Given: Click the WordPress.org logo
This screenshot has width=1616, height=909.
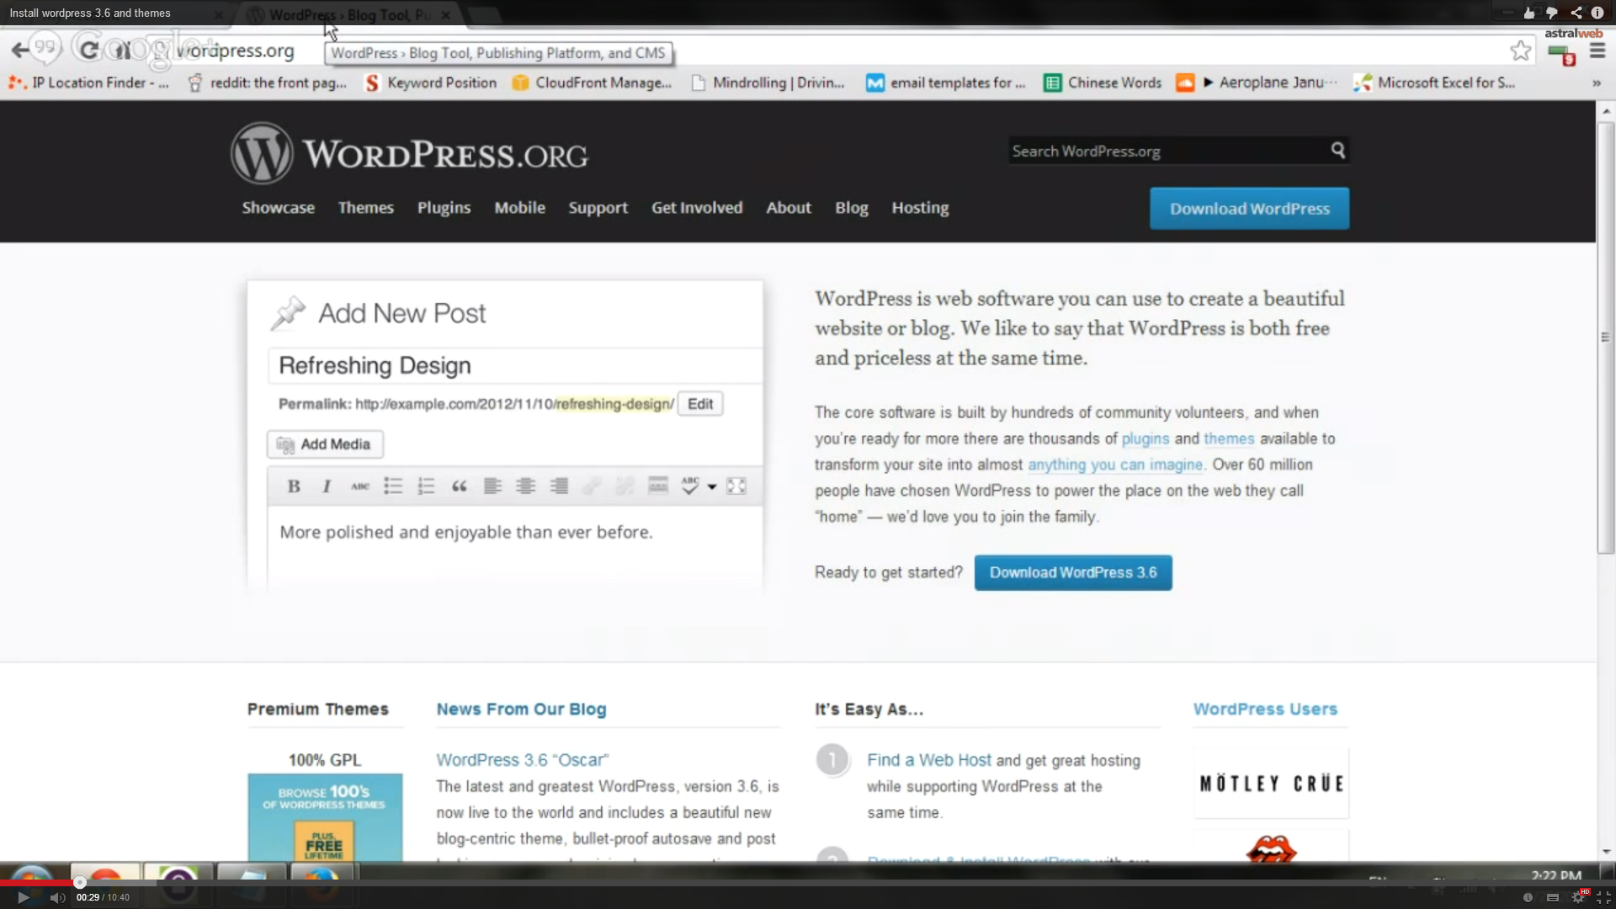Looking at the screenshot, I should point(409,154).
